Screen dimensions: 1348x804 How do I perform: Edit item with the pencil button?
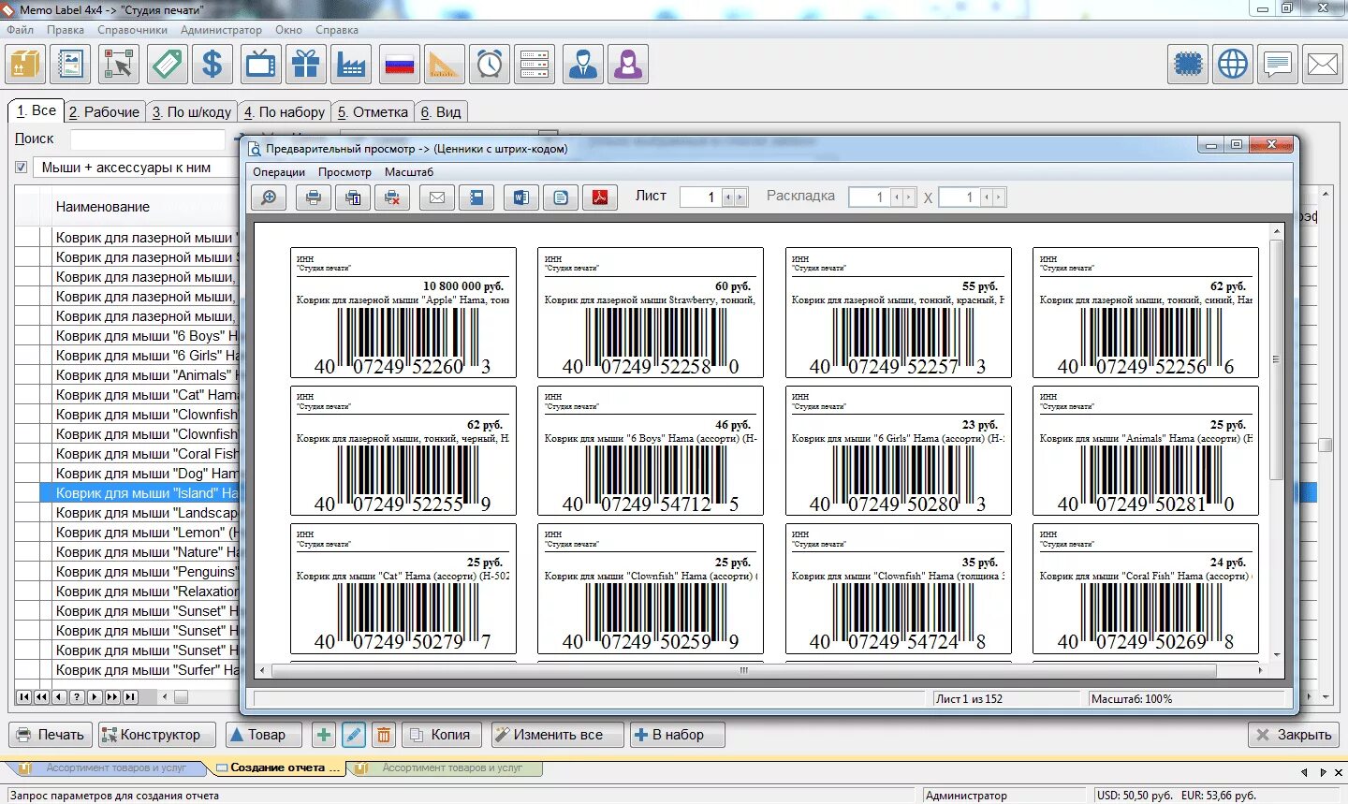[x=354, y=735]
